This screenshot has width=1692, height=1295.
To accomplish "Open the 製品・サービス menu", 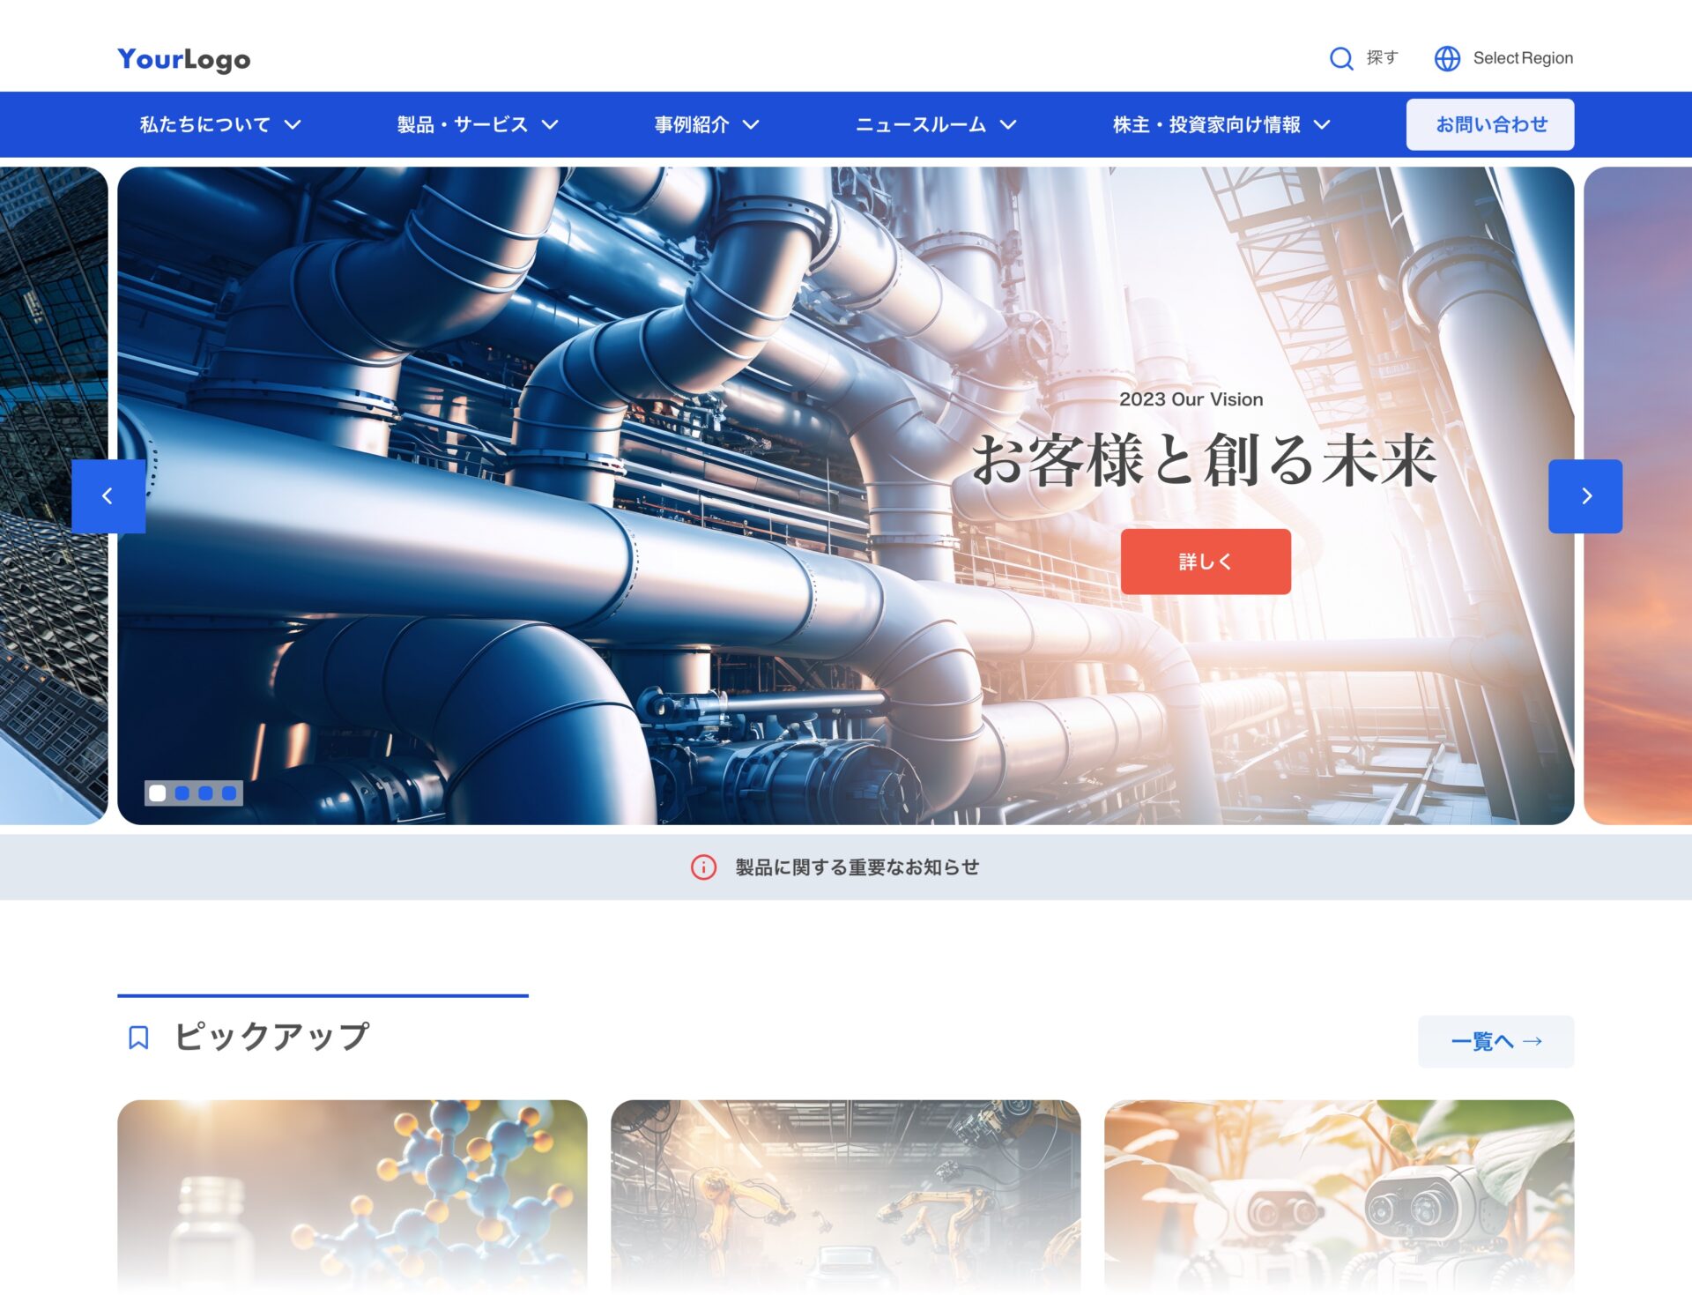I will point(462,124).
